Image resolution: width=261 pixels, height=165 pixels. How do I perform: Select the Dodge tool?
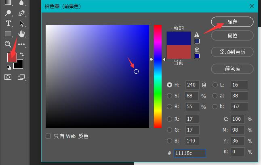pos(8,13)
